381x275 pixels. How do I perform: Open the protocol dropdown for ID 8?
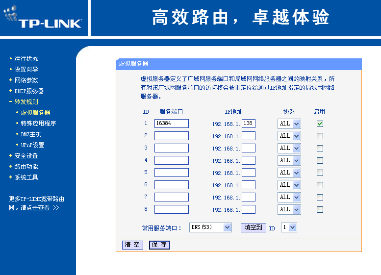pyautogui.click(x=289, y=209)
